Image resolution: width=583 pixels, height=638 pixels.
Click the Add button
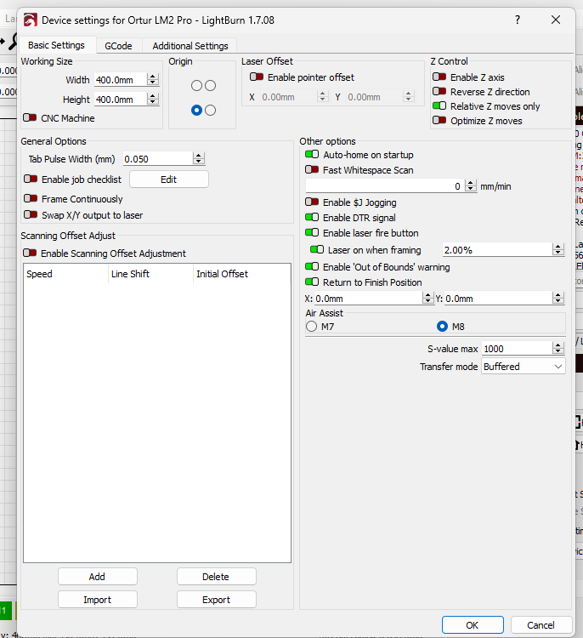(98, 577)
